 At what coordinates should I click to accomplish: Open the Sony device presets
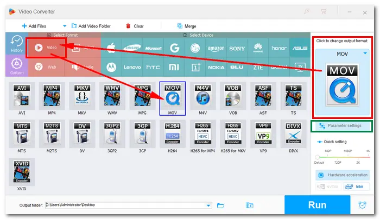(x=237, y=48)
